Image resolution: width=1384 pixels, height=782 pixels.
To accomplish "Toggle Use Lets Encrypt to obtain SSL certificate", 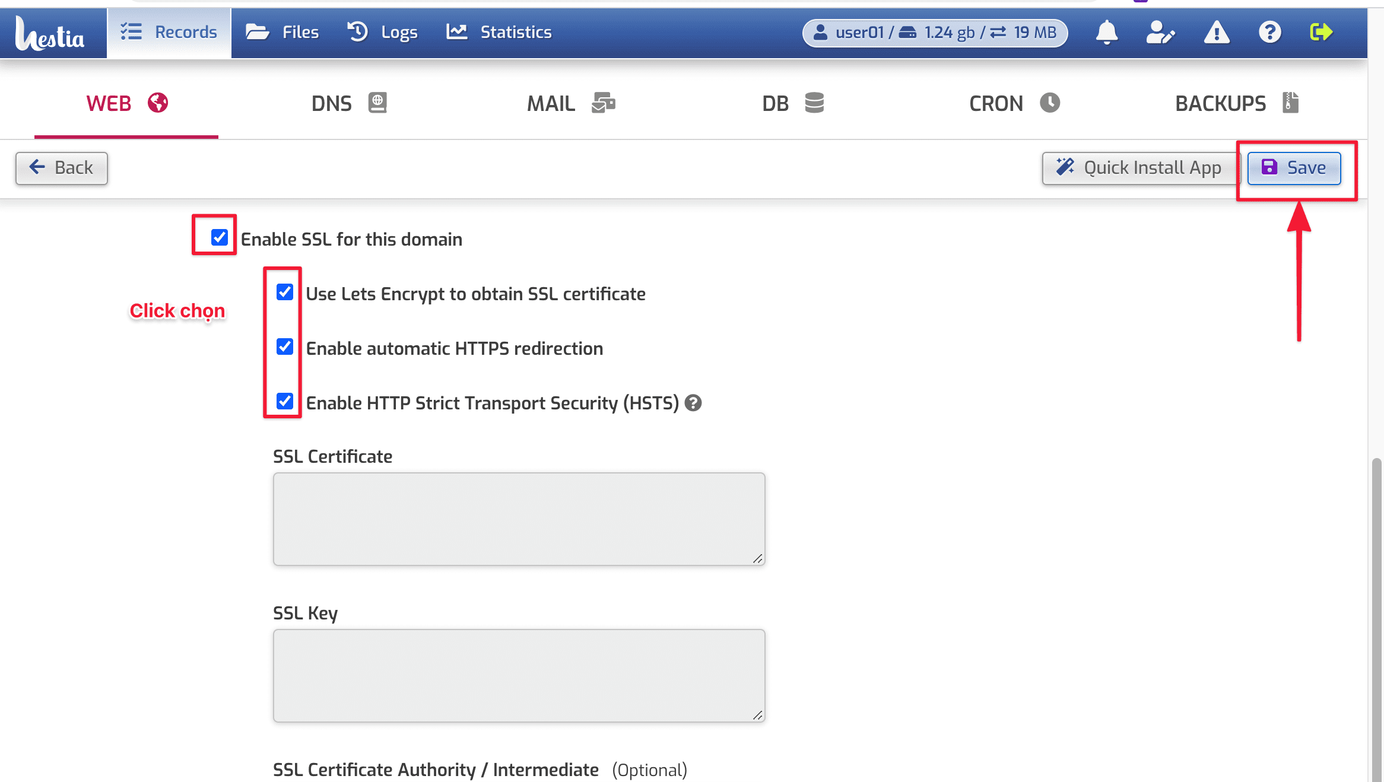I will tap(284, 292).
